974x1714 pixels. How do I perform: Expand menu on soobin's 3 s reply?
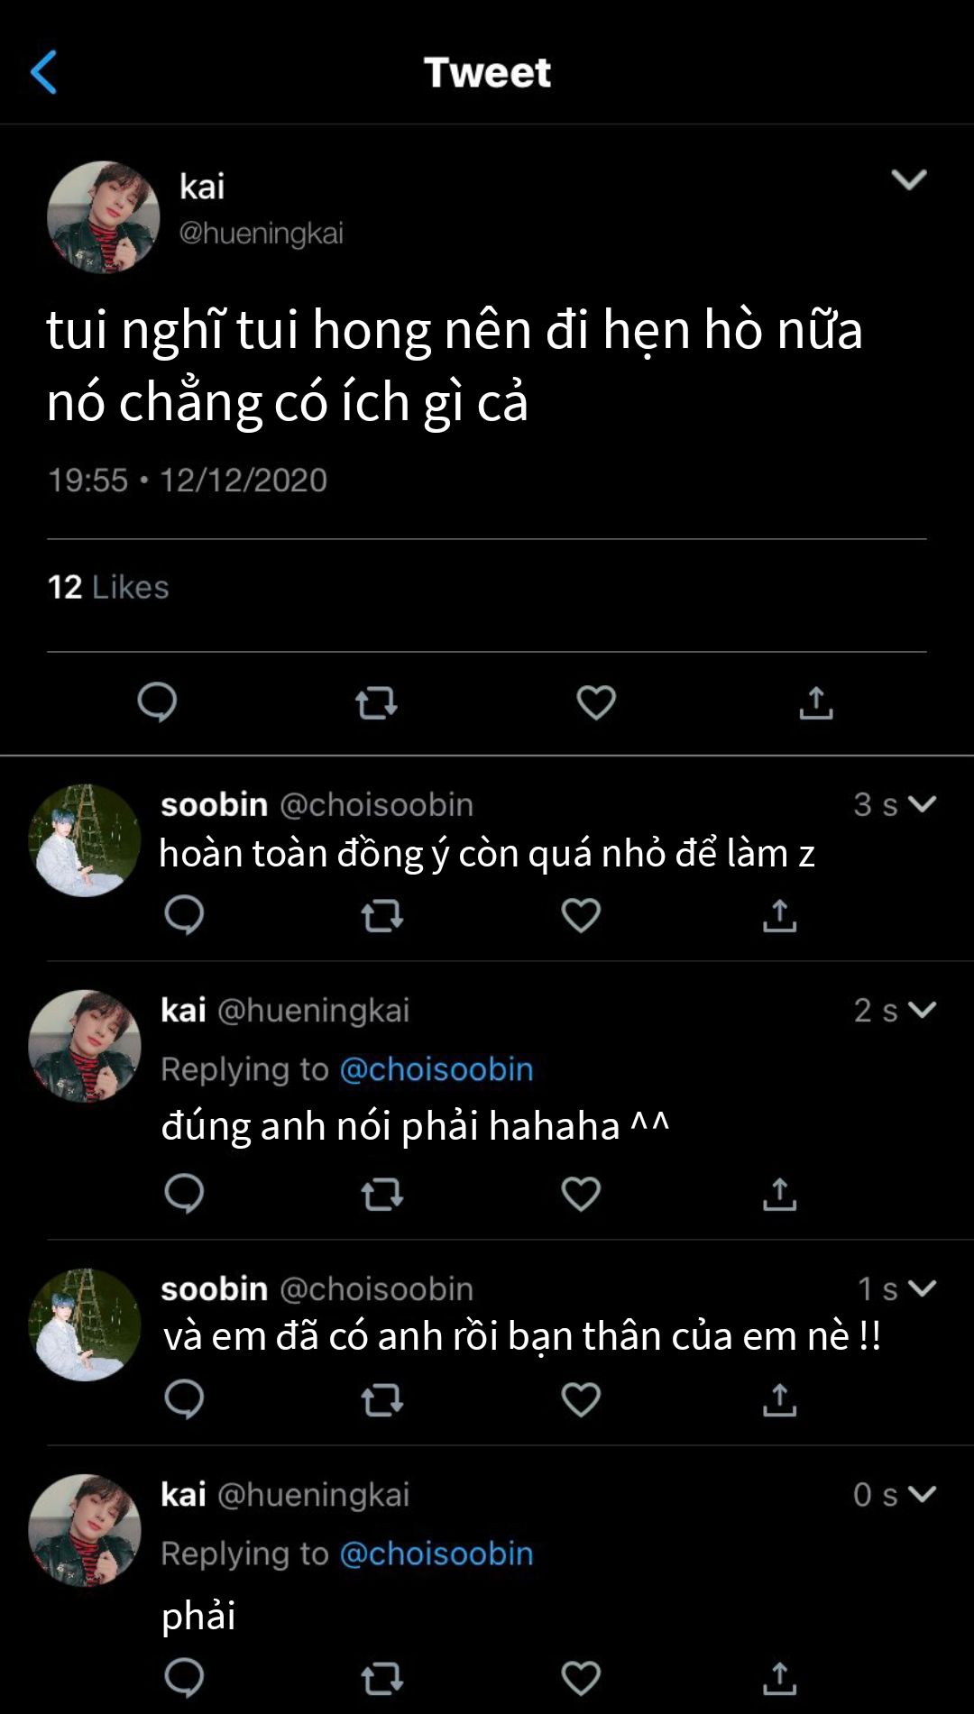pos(922,803)
